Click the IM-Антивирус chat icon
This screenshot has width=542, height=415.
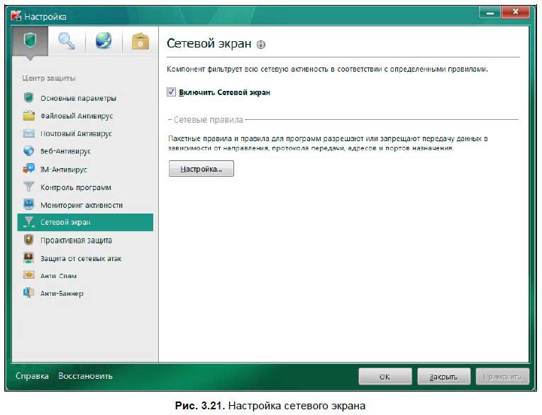click(28, 169)
